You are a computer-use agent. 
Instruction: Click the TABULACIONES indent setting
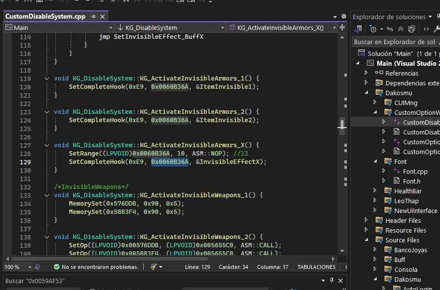[316, 267]
